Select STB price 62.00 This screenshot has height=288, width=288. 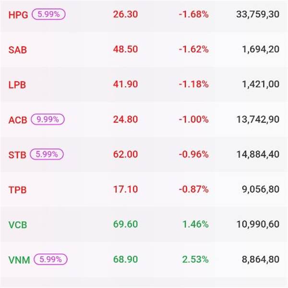pyautogui.click(x=125, y=155)
